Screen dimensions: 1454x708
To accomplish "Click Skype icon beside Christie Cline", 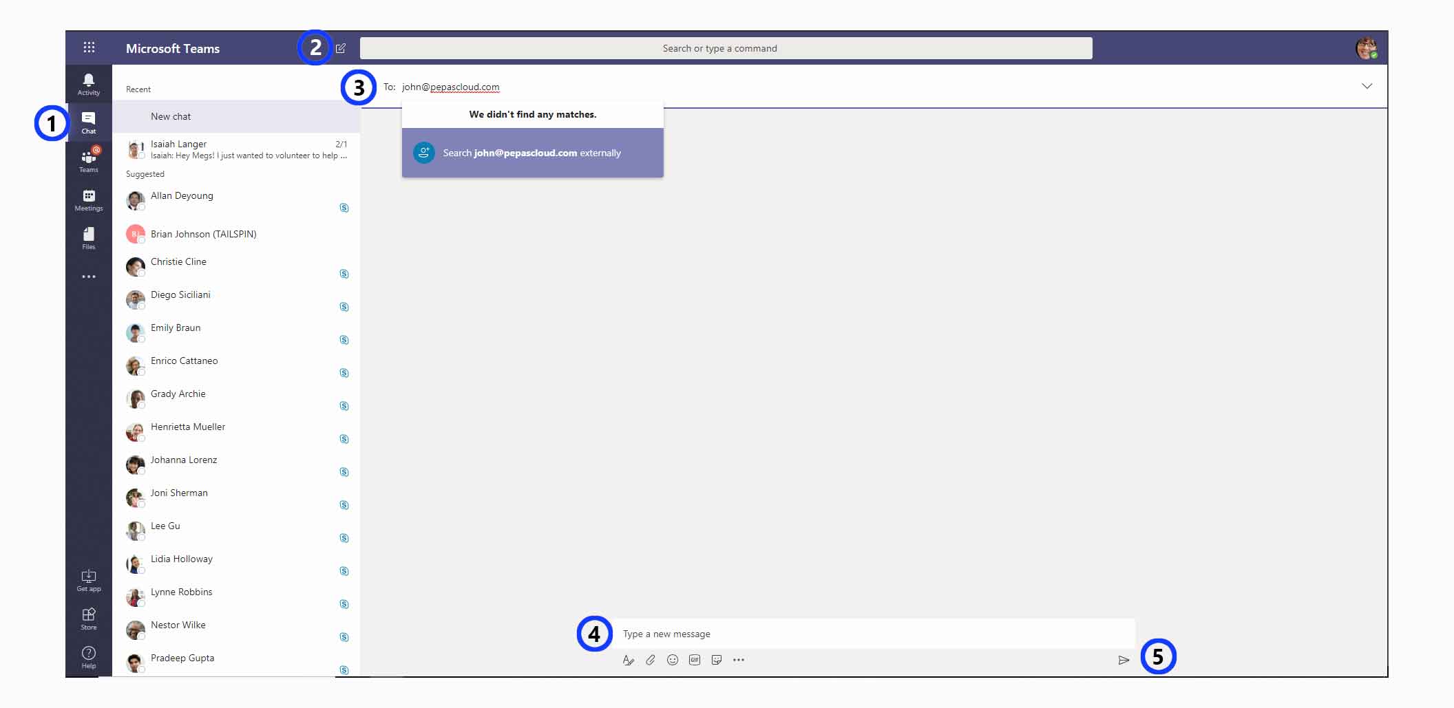I will pyautogui.click(x=344, y=274).
